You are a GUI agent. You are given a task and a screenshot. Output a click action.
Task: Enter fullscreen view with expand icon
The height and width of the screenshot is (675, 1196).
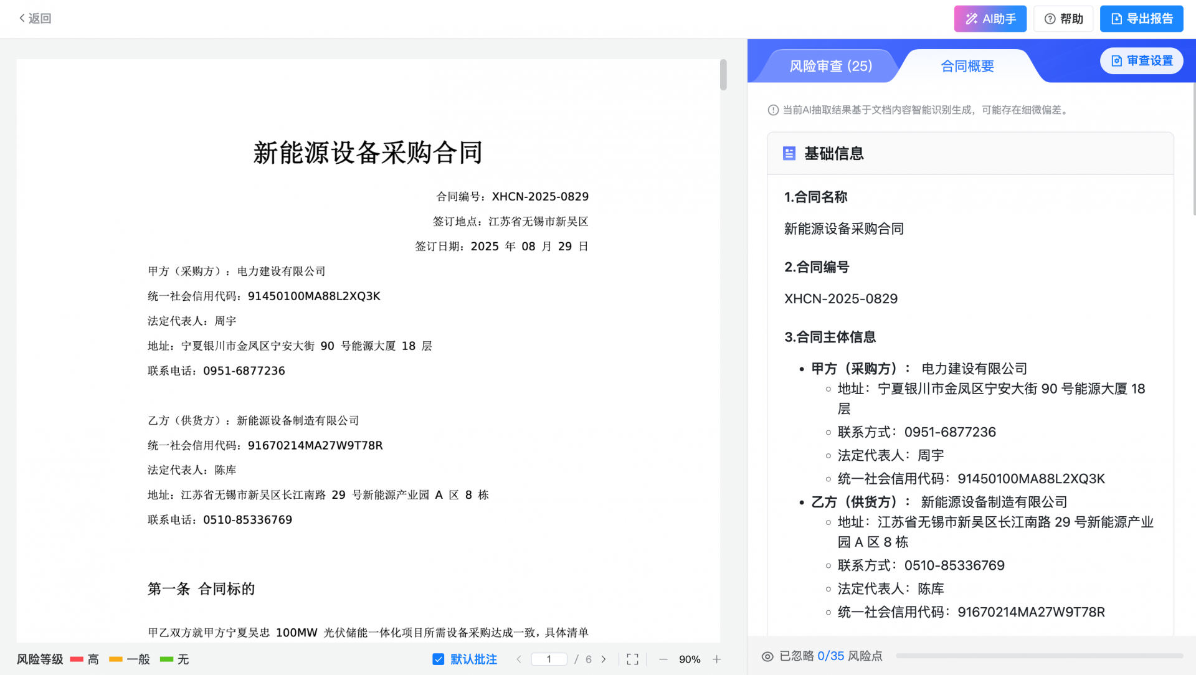632,659
